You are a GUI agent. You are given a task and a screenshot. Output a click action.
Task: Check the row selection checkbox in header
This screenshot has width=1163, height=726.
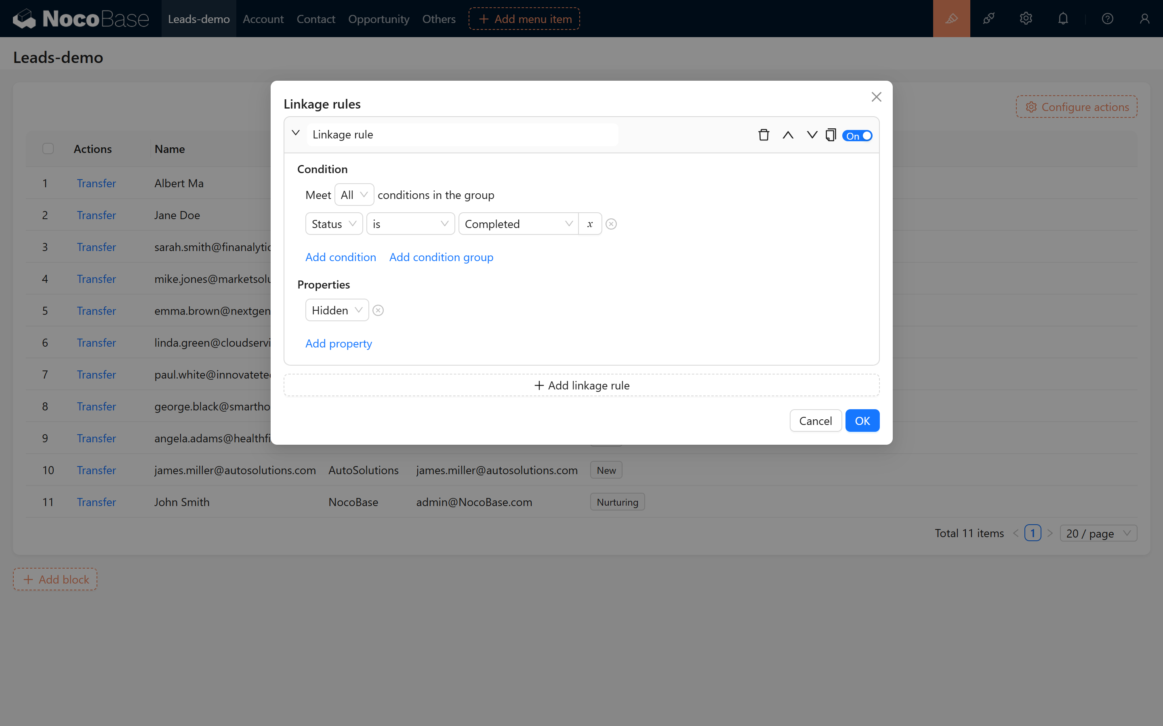[48, 148]
